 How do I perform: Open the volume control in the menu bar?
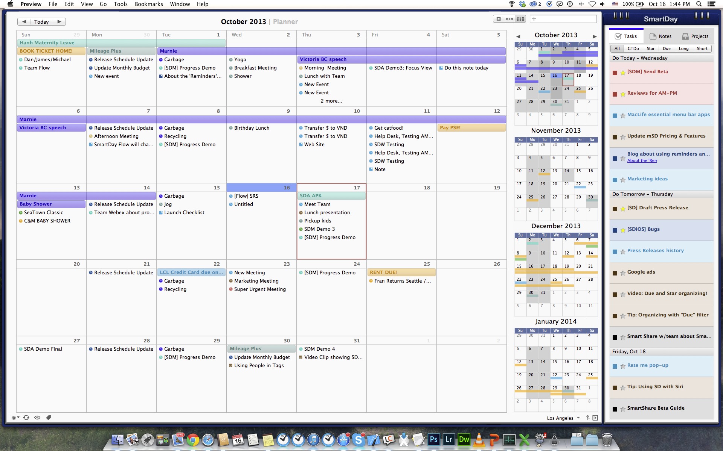tap(602, 4)
